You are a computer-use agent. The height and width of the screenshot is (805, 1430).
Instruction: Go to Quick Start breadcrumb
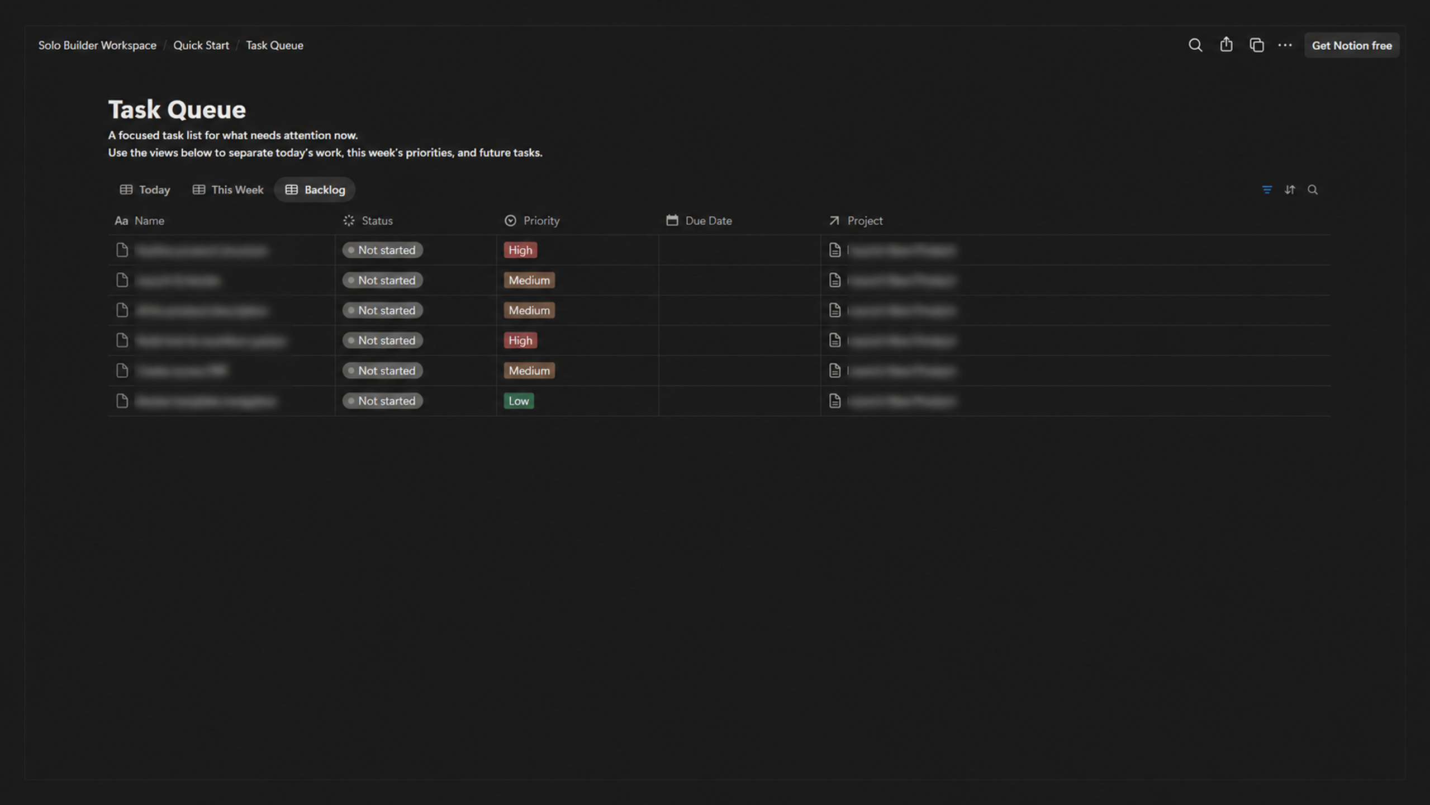tap(201, 45)
